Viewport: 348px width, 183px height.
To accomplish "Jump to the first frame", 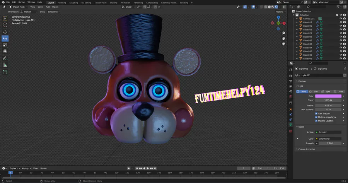I will 137,168.
